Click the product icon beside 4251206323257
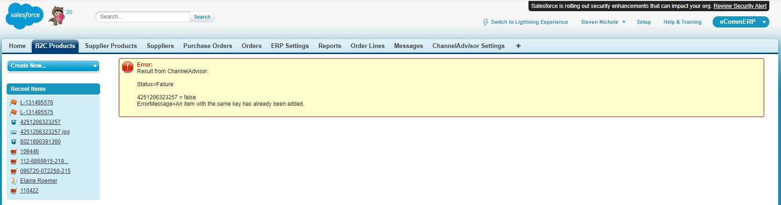This screenshot has height=205, width=781. (14, 122)
